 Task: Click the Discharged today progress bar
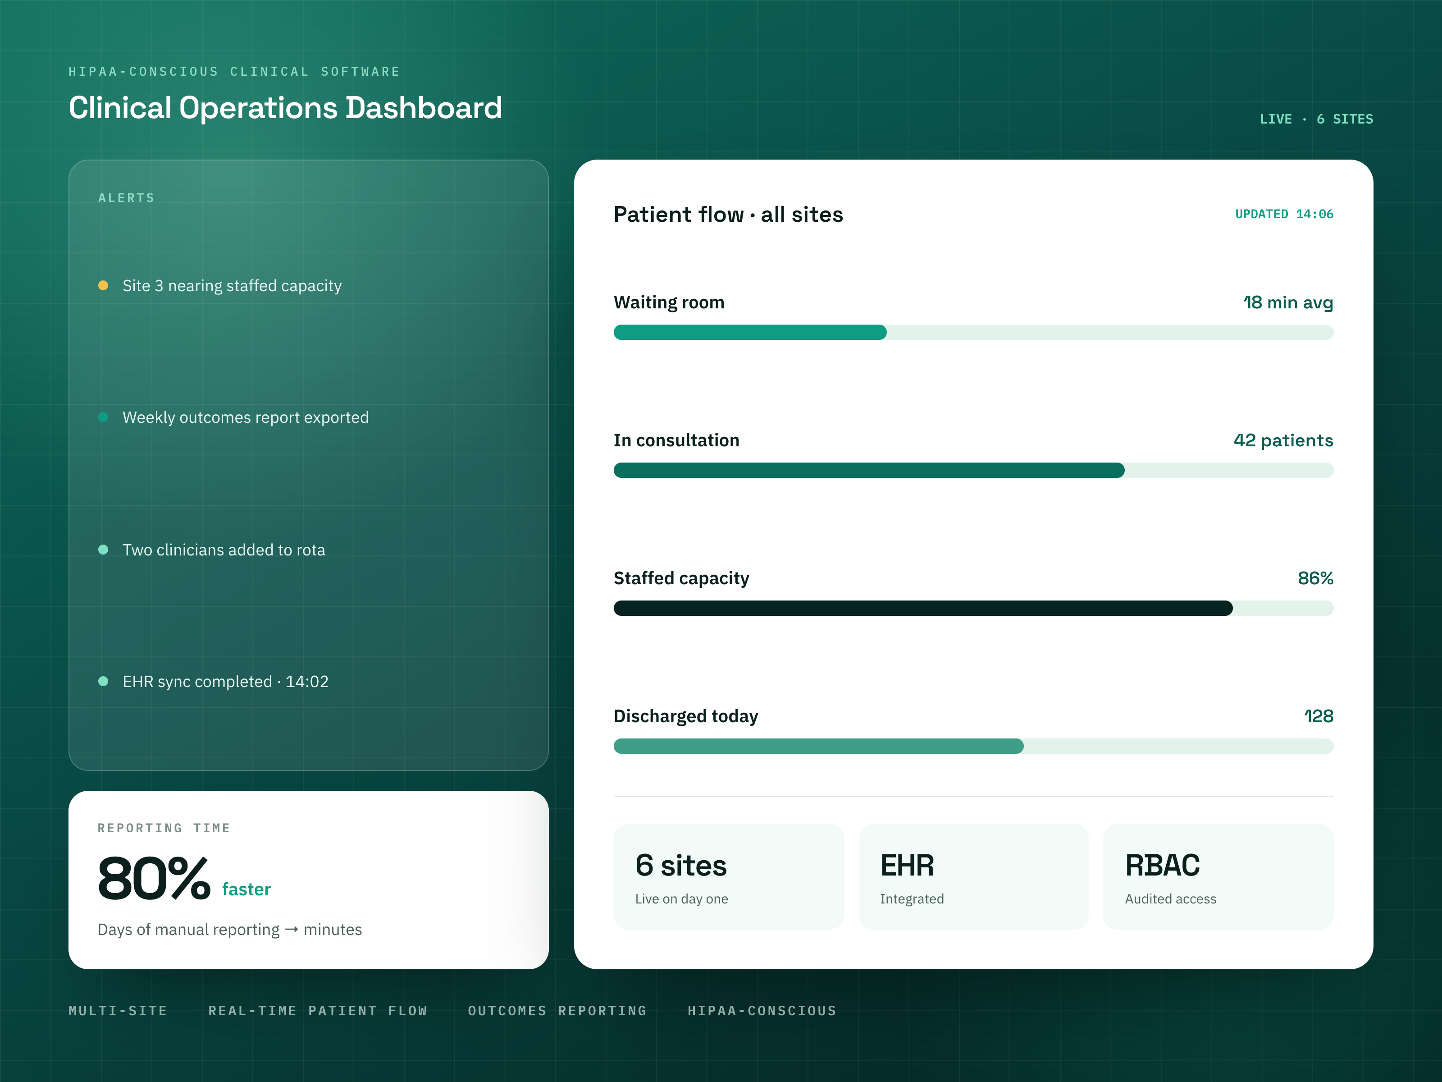coord(973,746)
